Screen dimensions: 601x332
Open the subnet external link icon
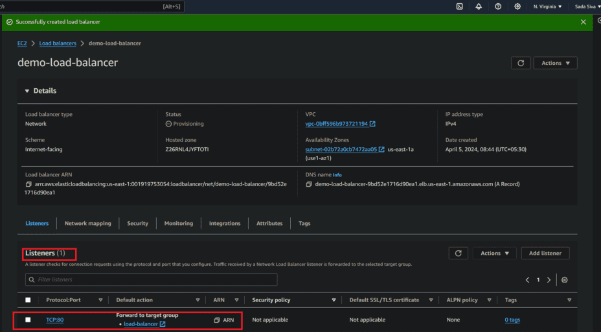(x=381, y=149)
